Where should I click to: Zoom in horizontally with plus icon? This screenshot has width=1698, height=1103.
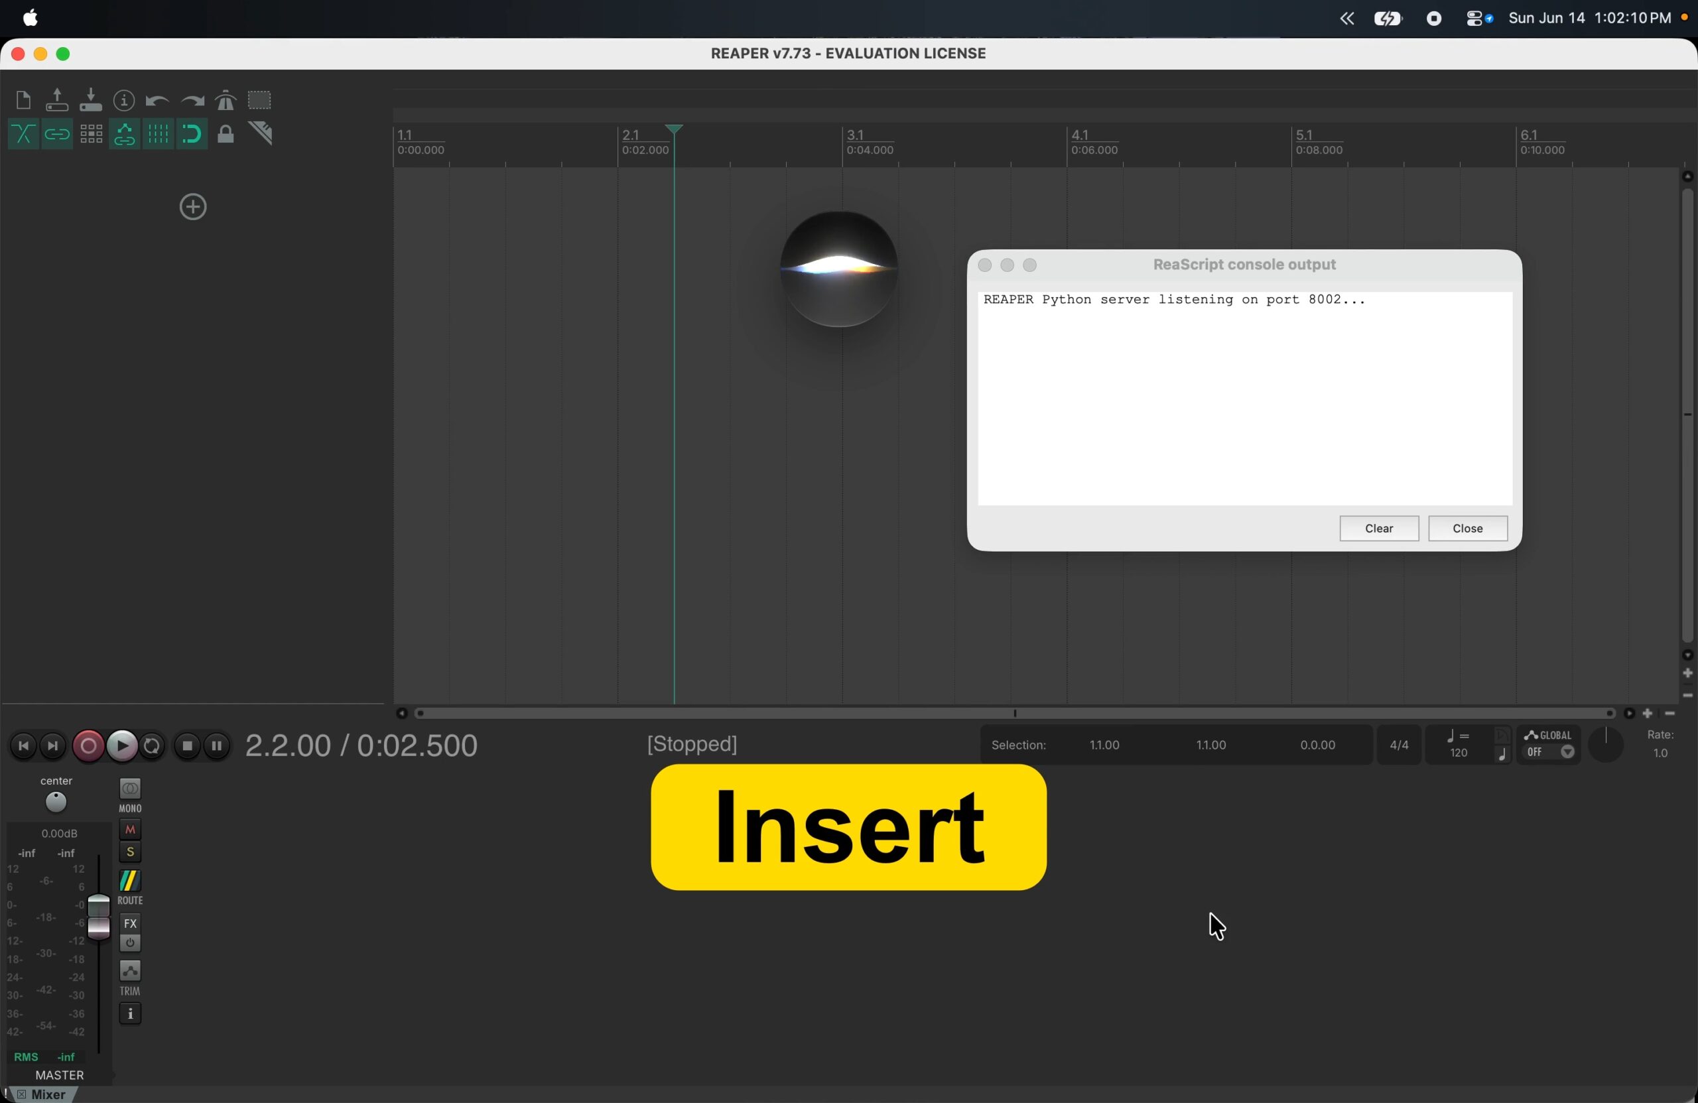coord(1648,714)
